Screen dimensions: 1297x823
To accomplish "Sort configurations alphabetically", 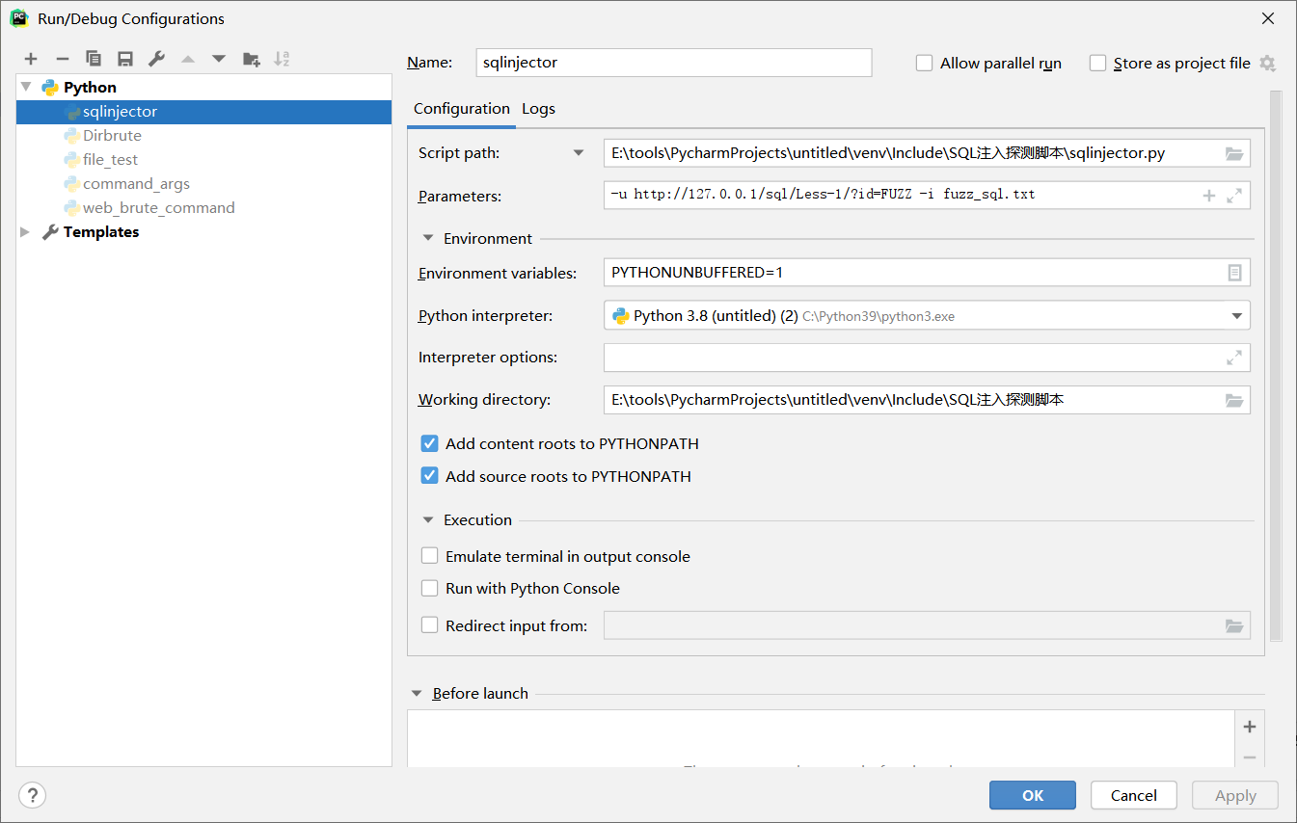I will (282, 60).
